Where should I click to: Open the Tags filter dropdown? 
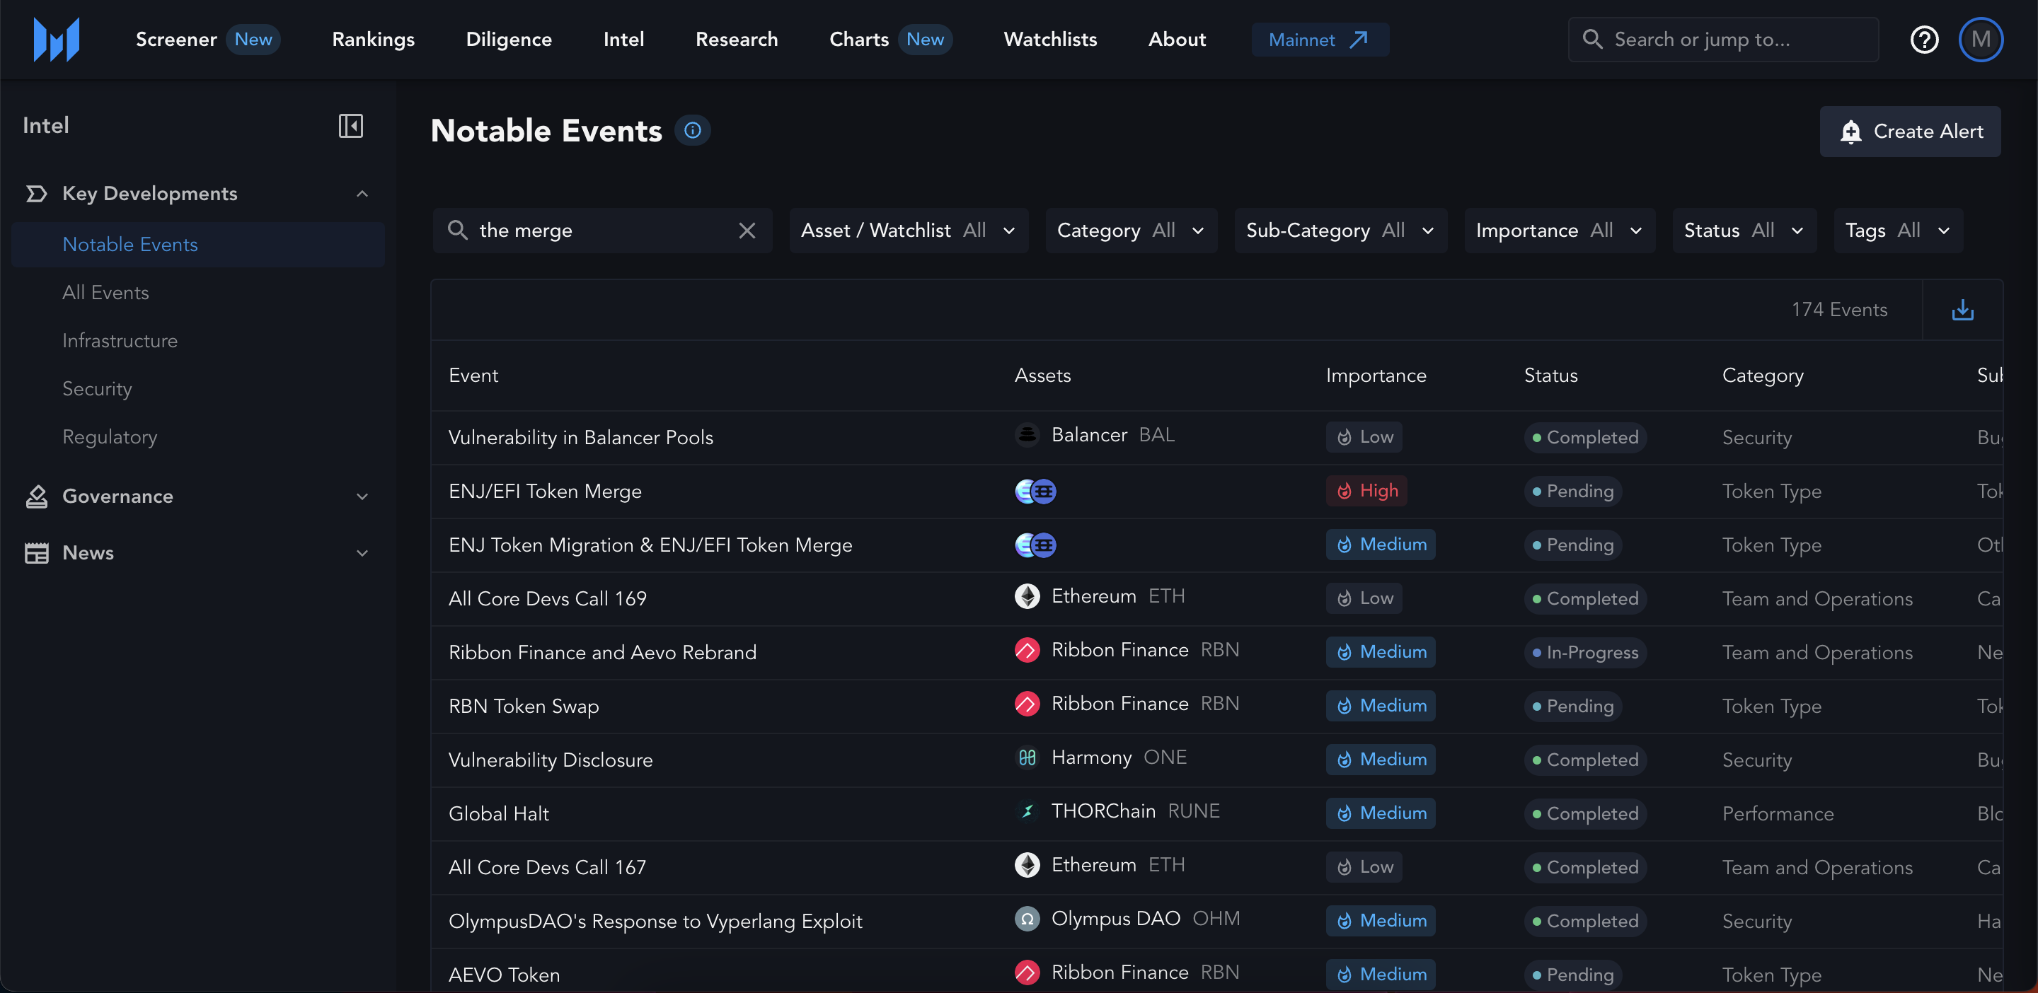pos(1897,231)
